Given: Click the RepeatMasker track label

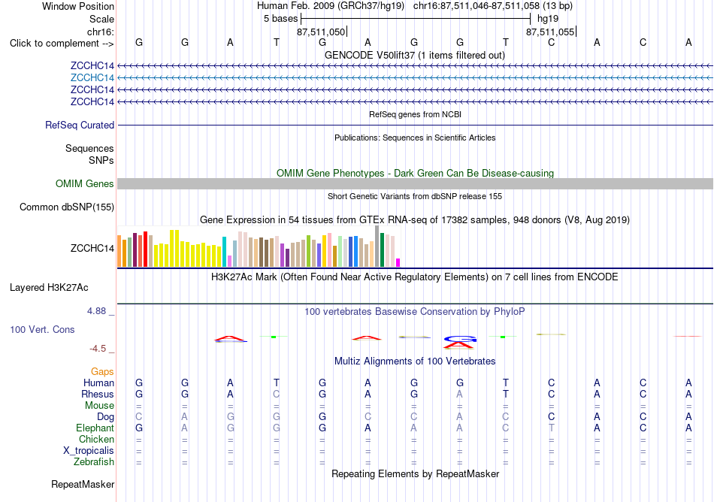Looking at the screenshot, I should click(83, 484).
